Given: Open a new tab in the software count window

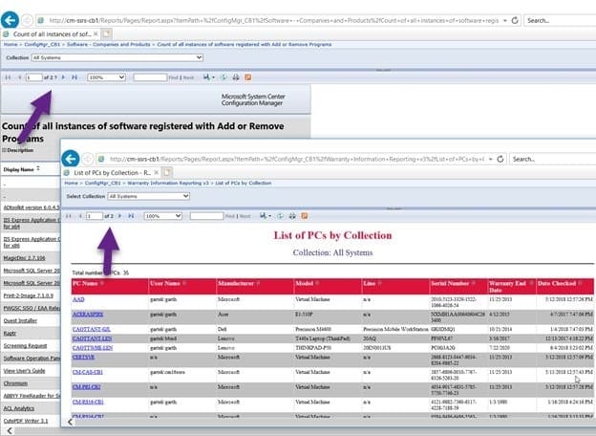Looking at the screenshot, I should (106, 33).
